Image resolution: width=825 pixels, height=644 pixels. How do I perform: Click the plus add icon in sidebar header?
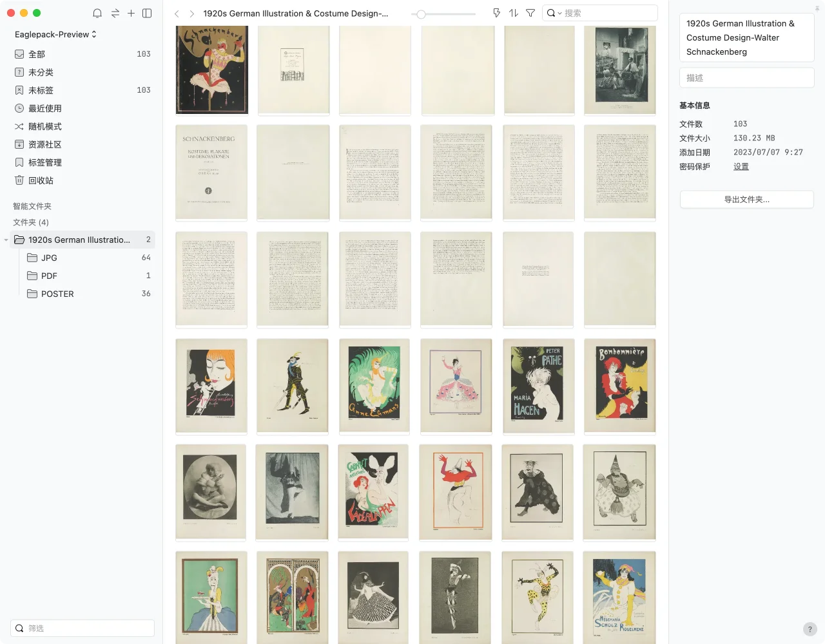click(x=131, y=13)
